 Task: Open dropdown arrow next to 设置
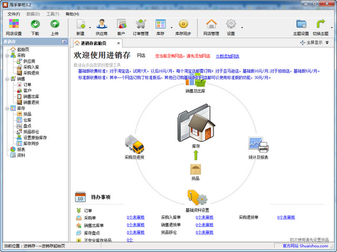242,27
